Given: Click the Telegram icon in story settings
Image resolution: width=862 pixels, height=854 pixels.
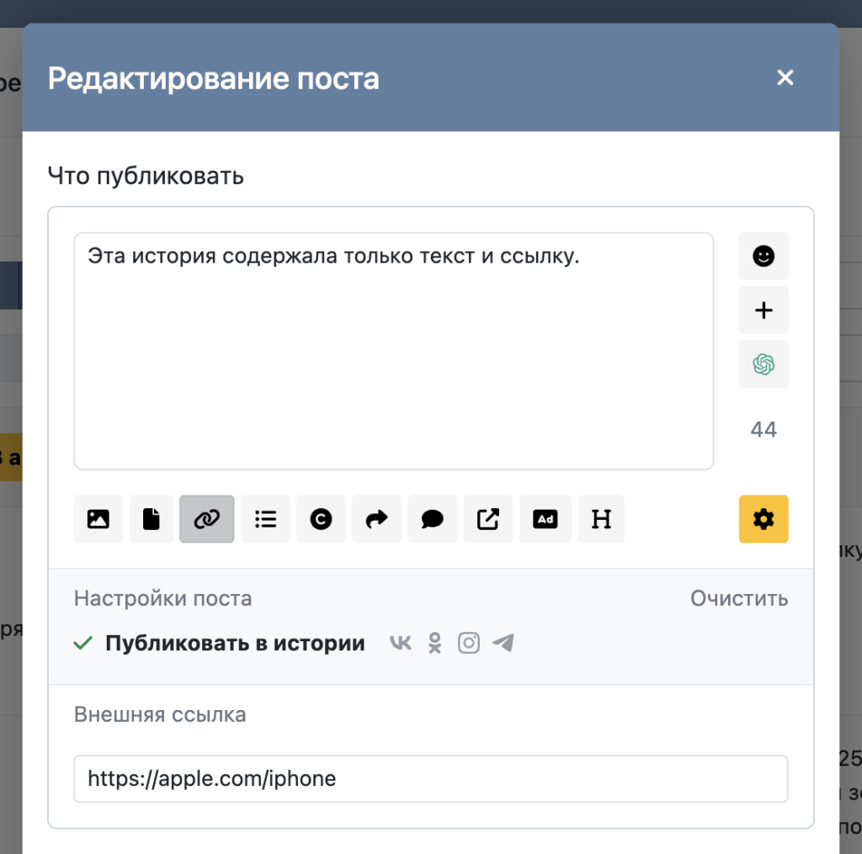Looking at the screenshot, I should pyautogui.click(x=503, y=644).
